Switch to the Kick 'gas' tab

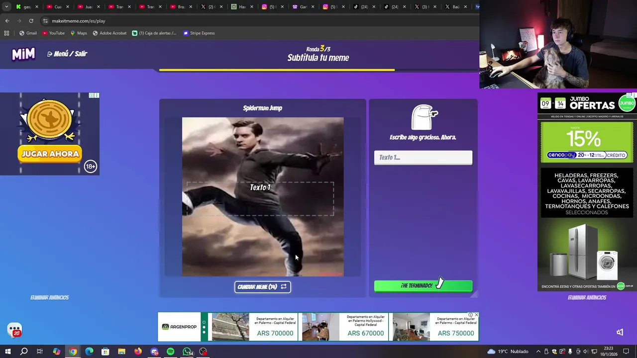(26, 7)
